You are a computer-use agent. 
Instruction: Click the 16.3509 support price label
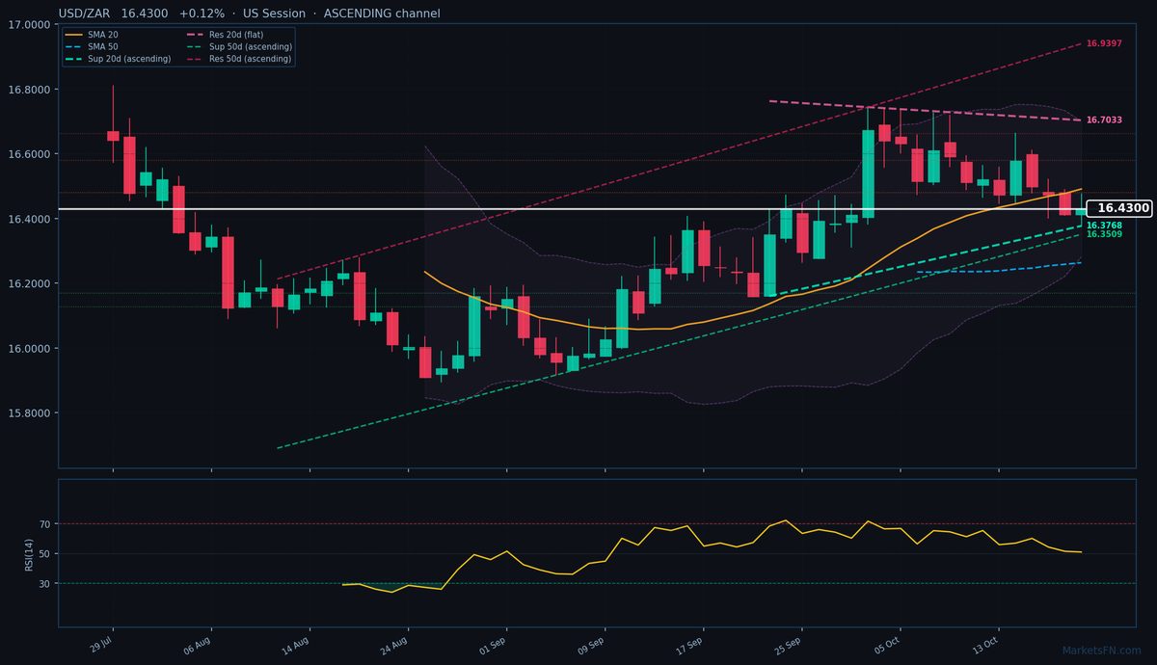(1104, 234)
